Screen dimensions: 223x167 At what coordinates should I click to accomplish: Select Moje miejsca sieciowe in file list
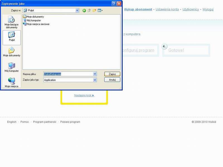37,24
